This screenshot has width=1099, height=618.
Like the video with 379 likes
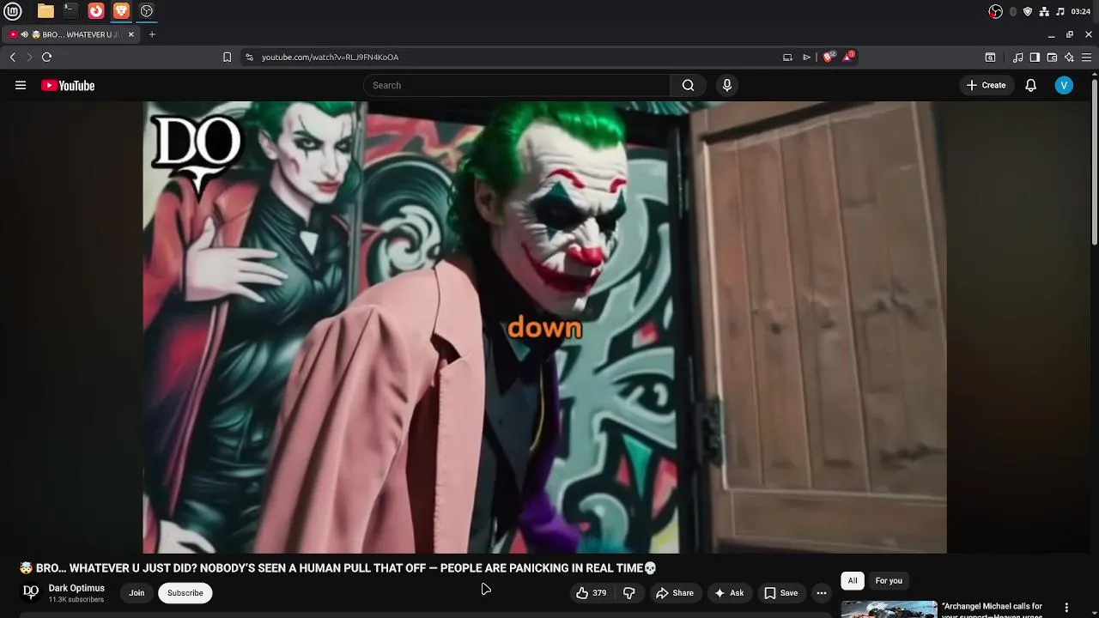591,593
